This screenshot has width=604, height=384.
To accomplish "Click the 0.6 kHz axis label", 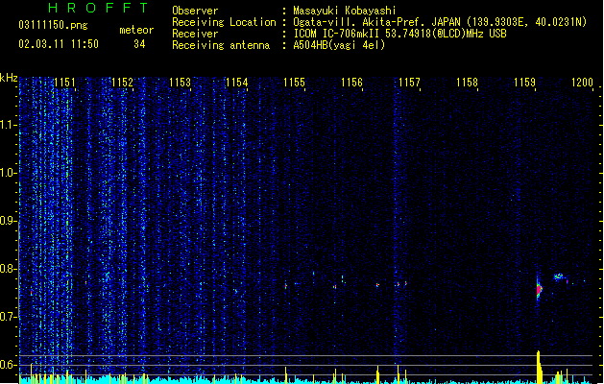I will pos(9,365).
